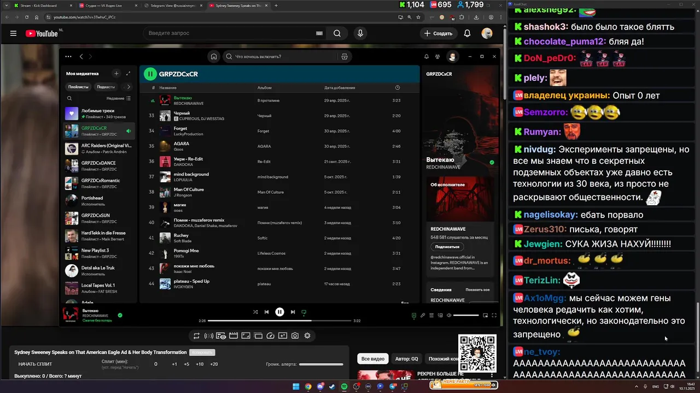Click the Spotify home icon
The image size is (700, 393).
point(214,56)
